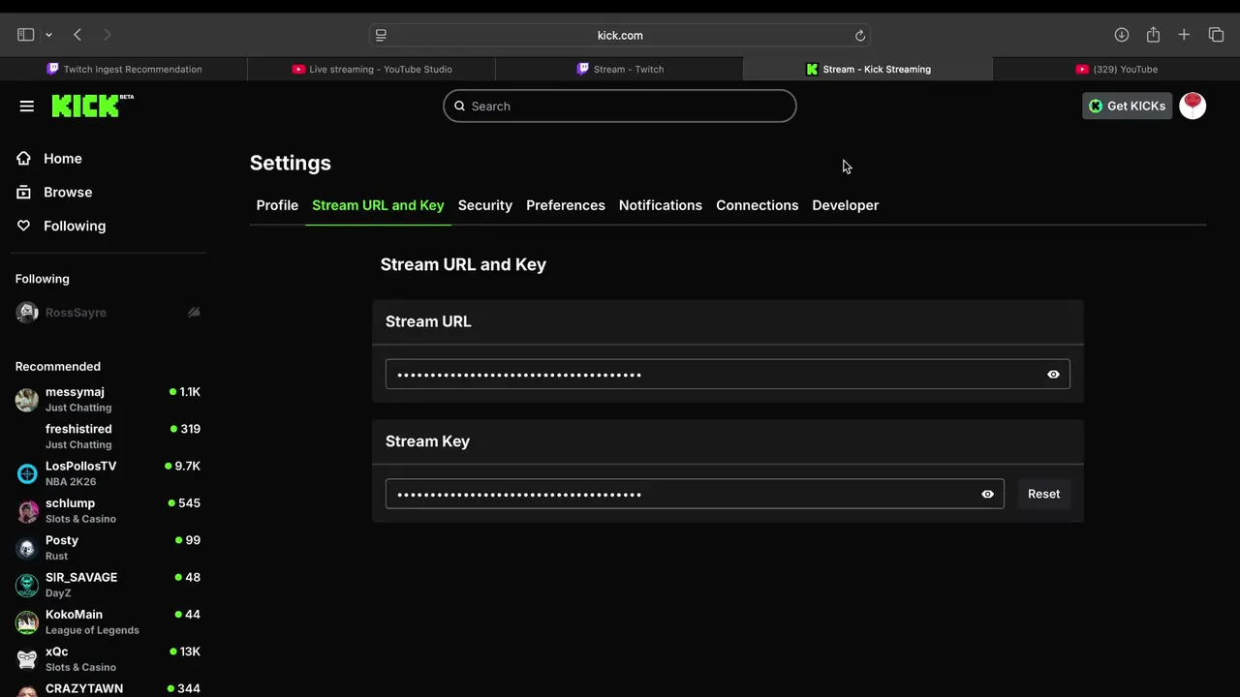1240x697 pixels.
Task: Open Safari sidebar dropdown chevron
Action: click(x=48, y=35)
